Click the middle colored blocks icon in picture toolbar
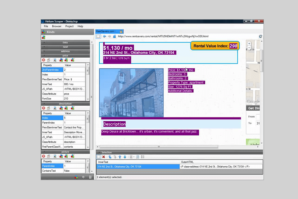The image size is (298, 199). coord(66,156)
